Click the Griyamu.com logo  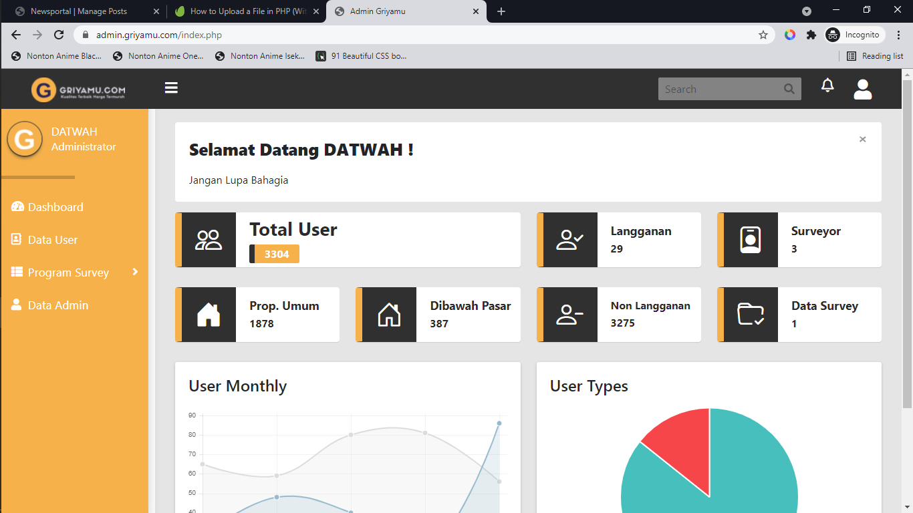point(78,90)
